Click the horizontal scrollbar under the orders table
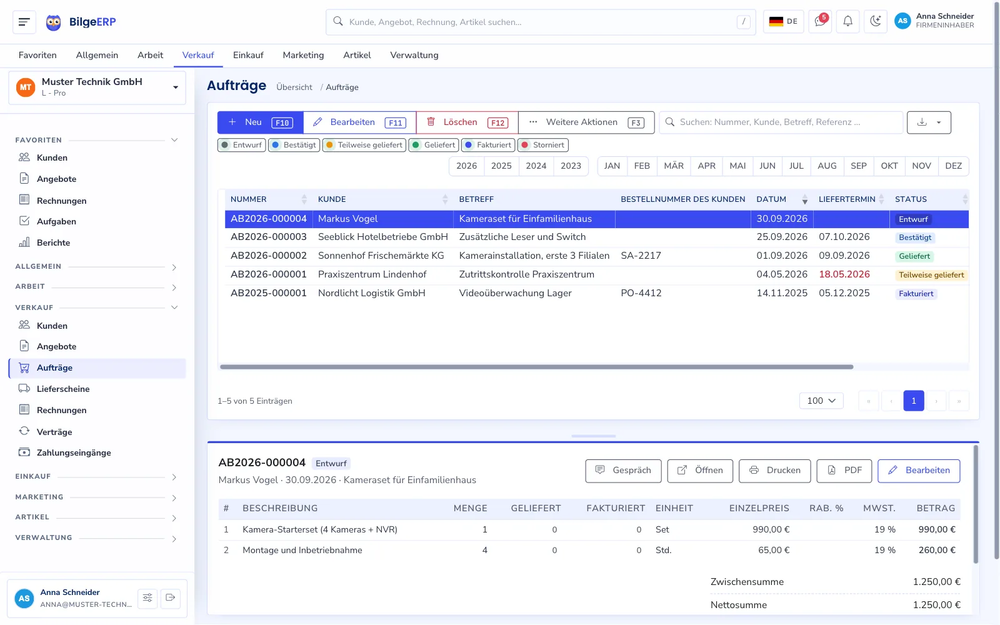1000x625 pixels. (x=536, y=367)
